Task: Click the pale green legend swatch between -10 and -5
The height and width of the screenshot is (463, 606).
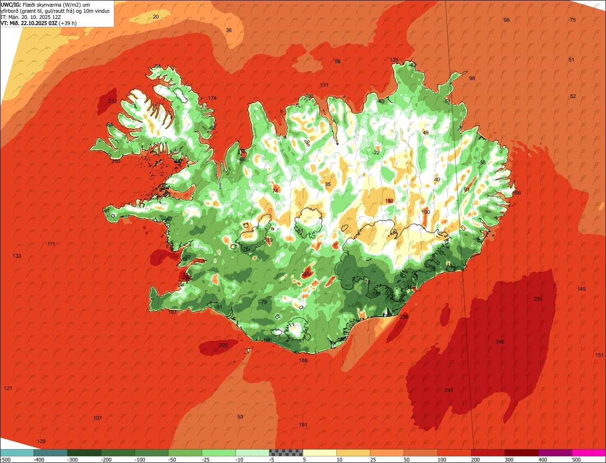Action: coord(252,453)
